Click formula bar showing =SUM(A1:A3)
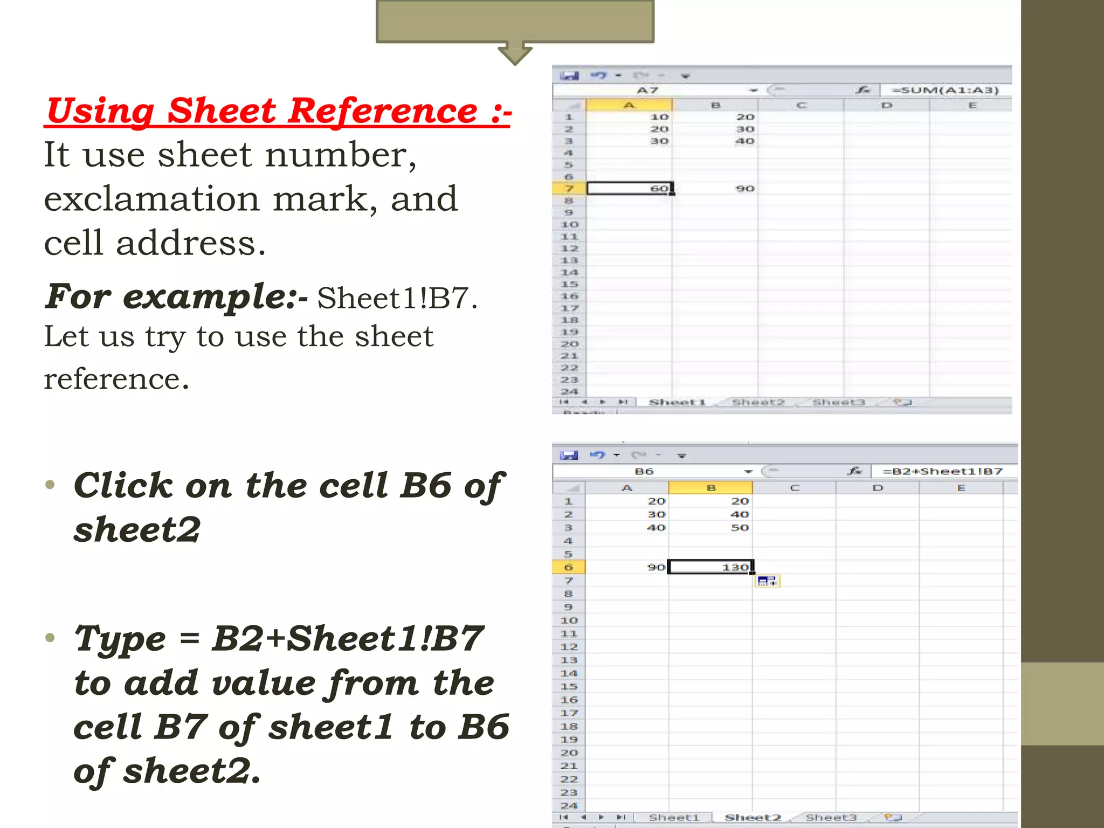 click(x=945, y=90)
